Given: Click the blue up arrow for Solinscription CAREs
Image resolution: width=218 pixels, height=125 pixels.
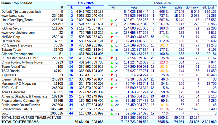Looking at the screenshot, I should tap(112, 109).
